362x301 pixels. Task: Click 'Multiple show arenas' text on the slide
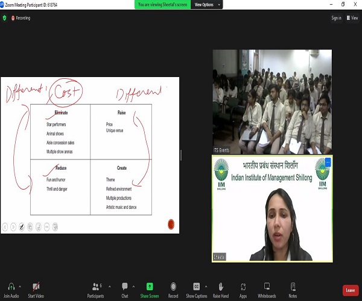(x=59, y=152)
